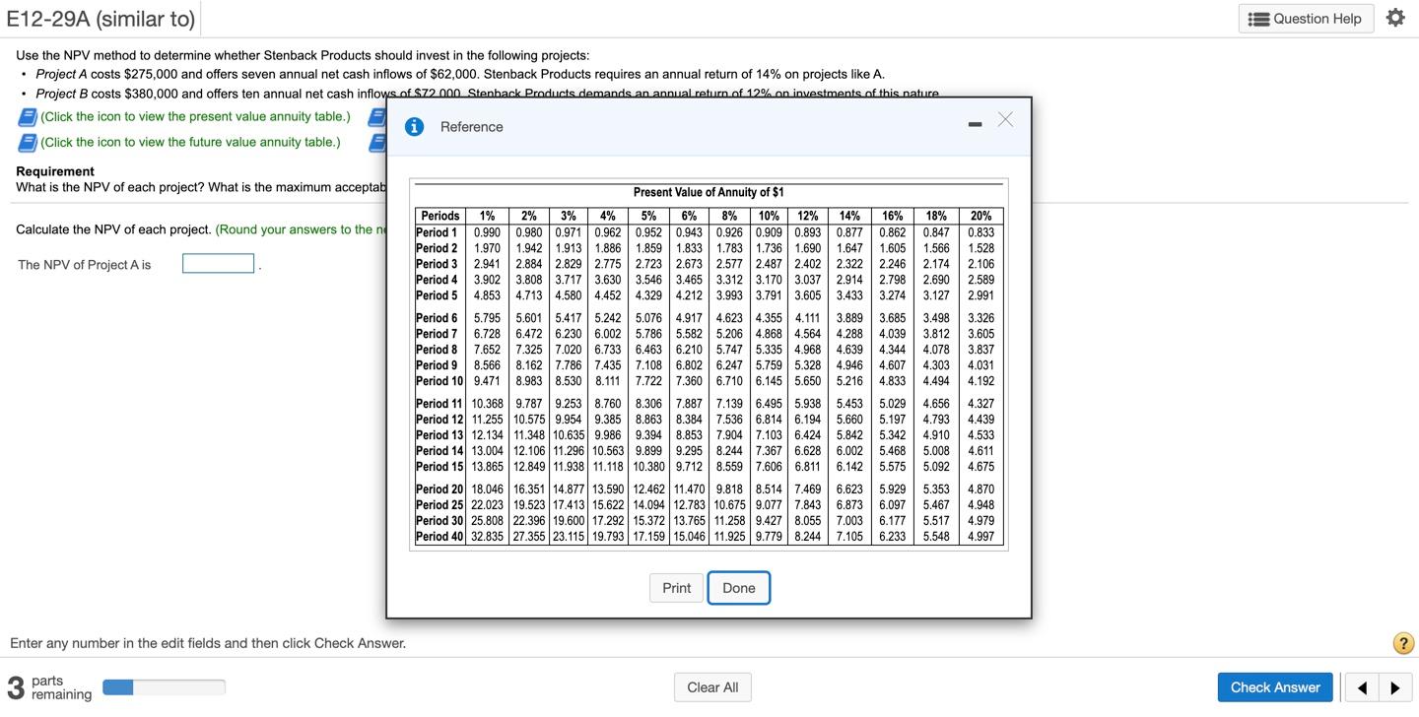This screenshot has height=717, width=1419.
Task: Click the 5% column header
Action: 648,216
